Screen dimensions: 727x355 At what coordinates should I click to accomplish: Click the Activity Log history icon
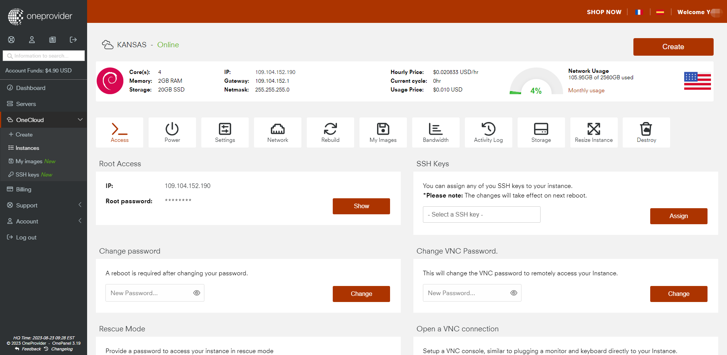489,129
